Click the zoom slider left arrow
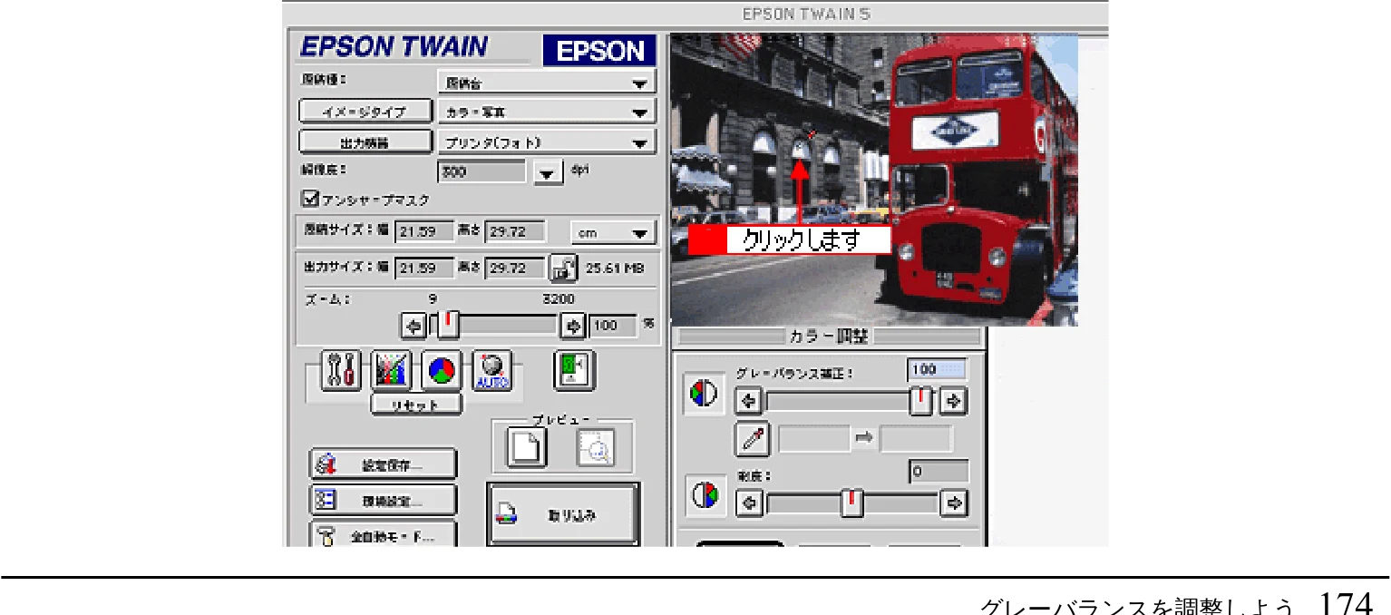The width and height of the screenshot is (1391, 615). coord(413,326)
